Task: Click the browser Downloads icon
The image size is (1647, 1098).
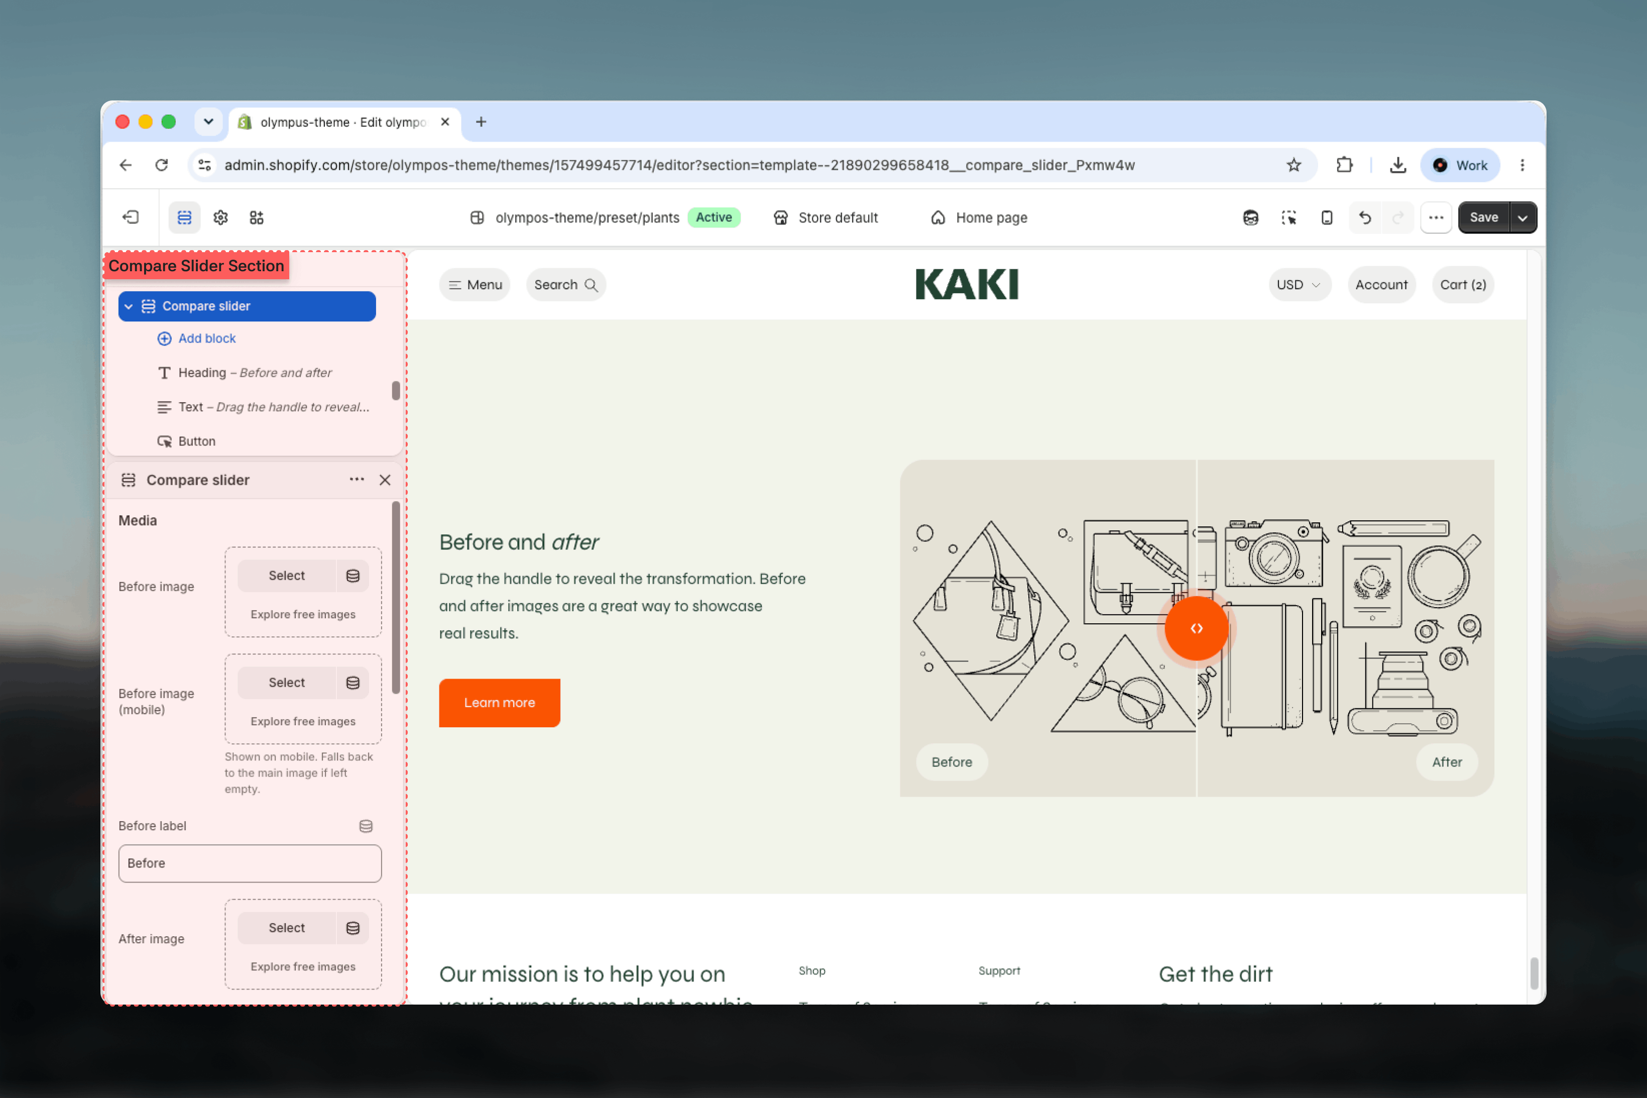Action: click(1397, 165)
